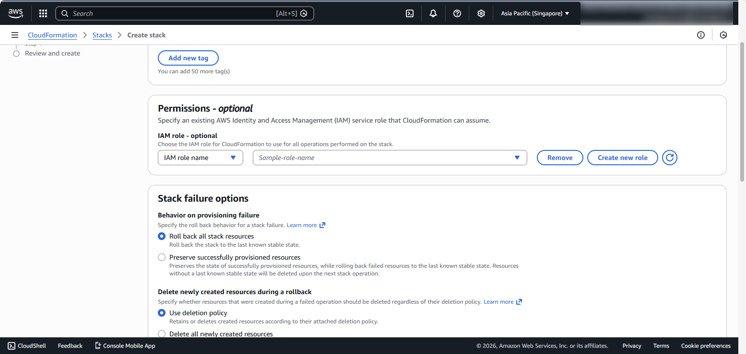Refresh the IAM role list
This screenshot has height=354, width=746.
click(x=669, y=157)
